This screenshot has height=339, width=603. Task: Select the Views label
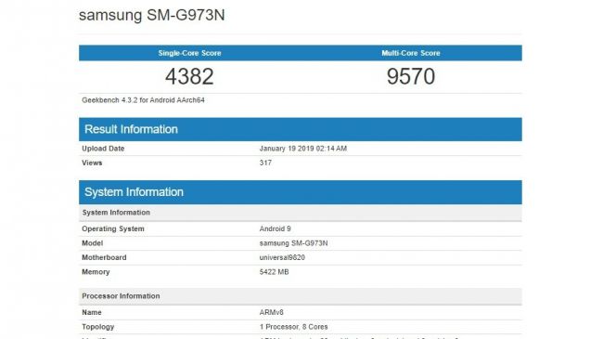click(92, 163)
